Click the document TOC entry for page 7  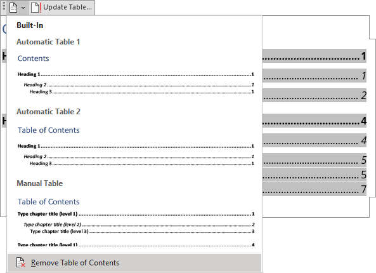314,189
